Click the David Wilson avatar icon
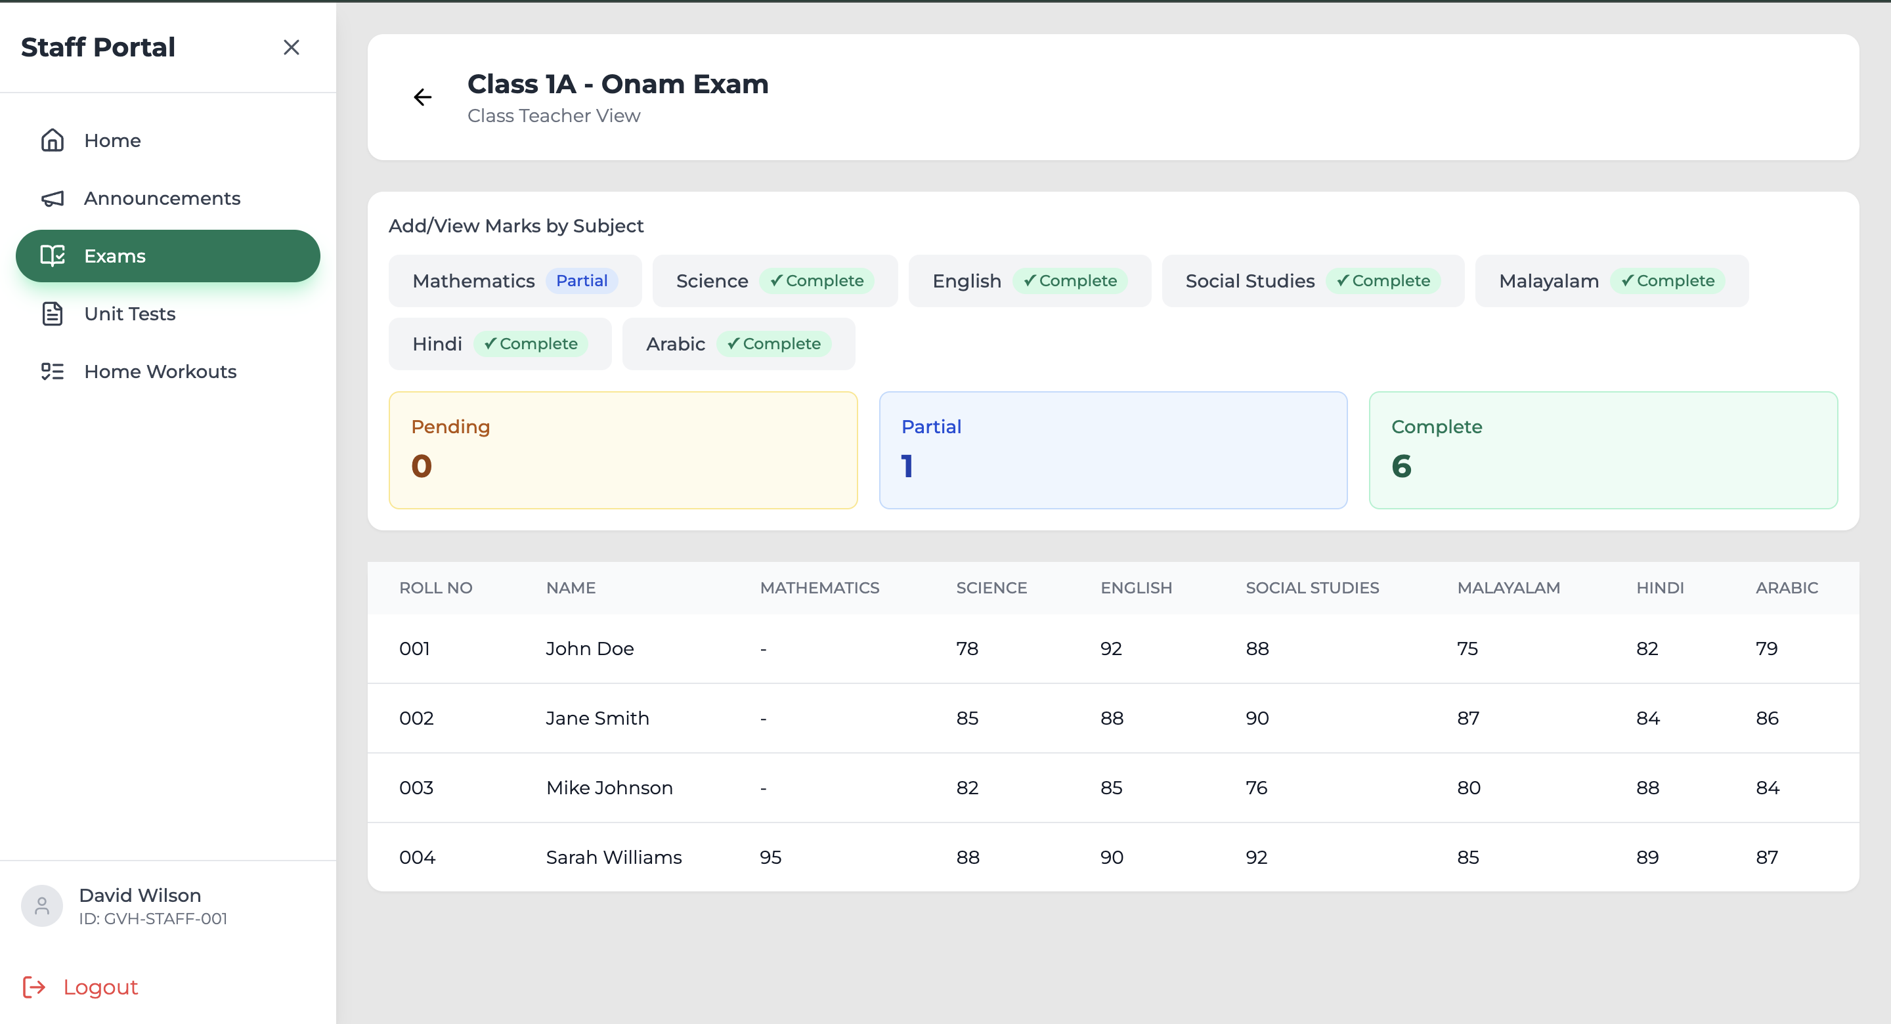Viewport: 1891px width, 1024px height. pos(42,906)
